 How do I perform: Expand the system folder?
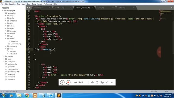point(4,56)
